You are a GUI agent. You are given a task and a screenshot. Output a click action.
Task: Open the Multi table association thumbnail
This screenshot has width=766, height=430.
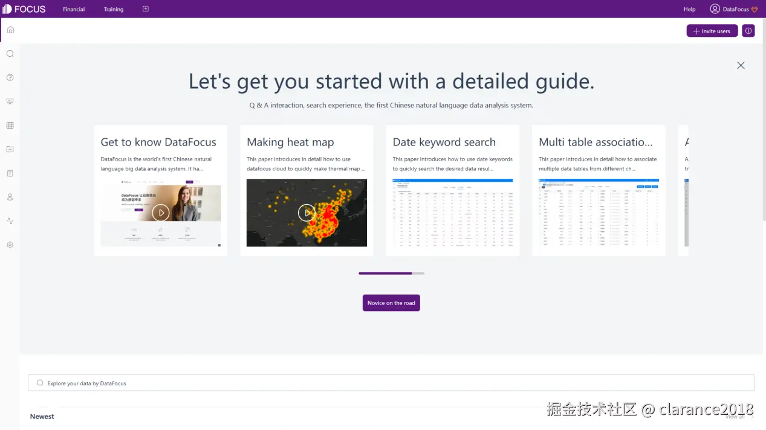point(599,213)
